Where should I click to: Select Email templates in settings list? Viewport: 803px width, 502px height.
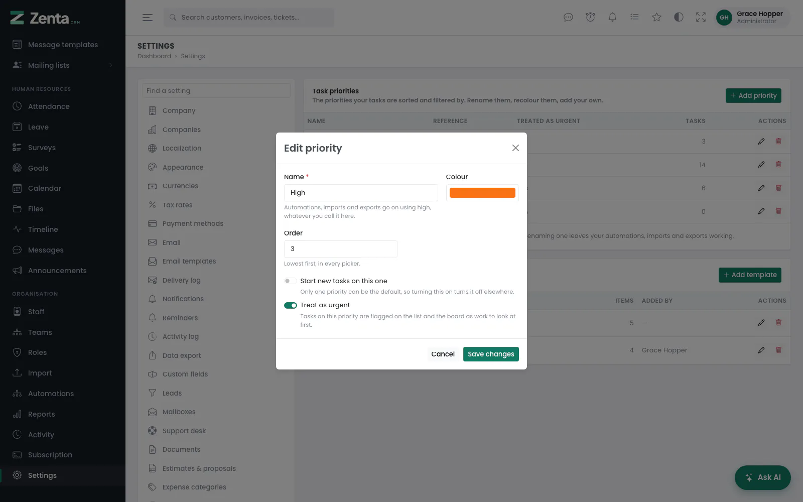coord(216,262)
